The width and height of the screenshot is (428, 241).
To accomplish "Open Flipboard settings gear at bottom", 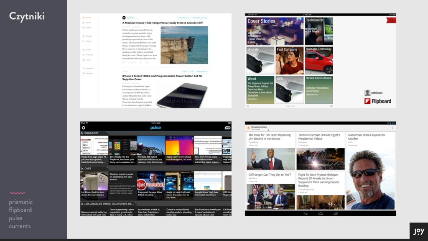I will click(331, 106).
